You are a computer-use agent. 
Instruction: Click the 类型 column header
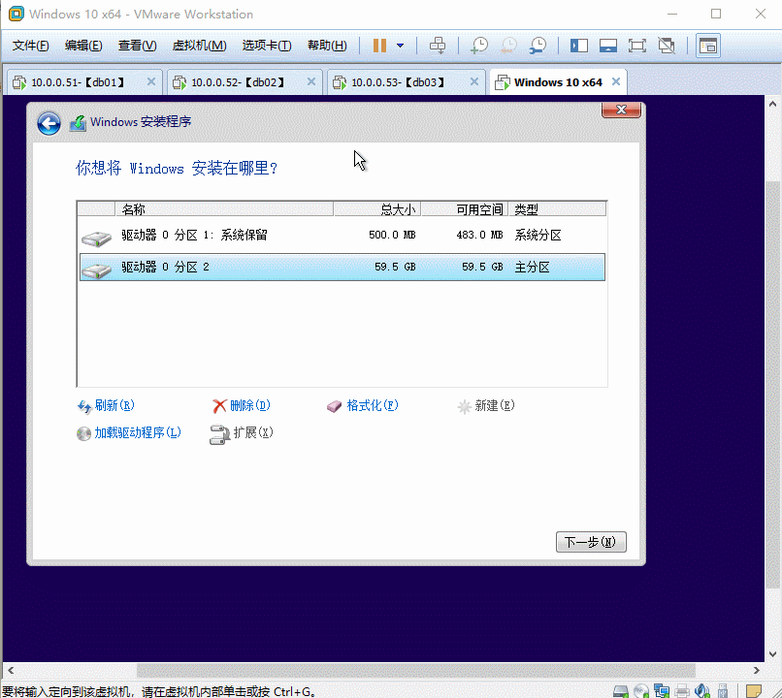click(x=557, y=209)
